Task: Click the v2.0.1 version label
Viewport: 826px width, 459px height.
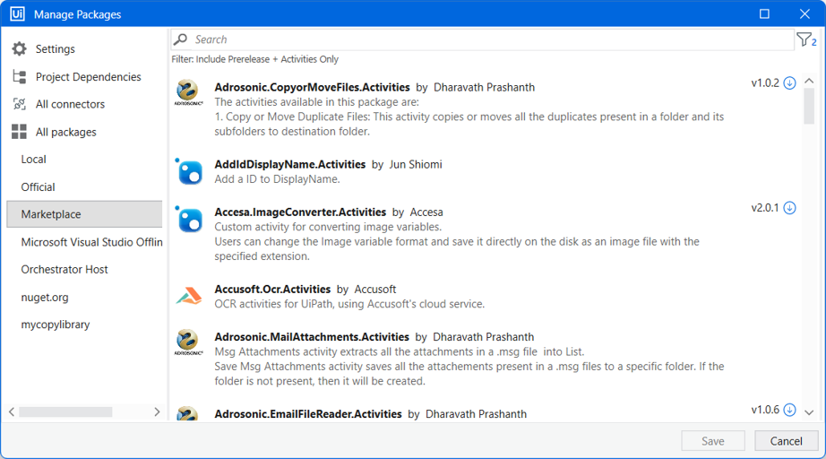Action: (x=765, y=208)
